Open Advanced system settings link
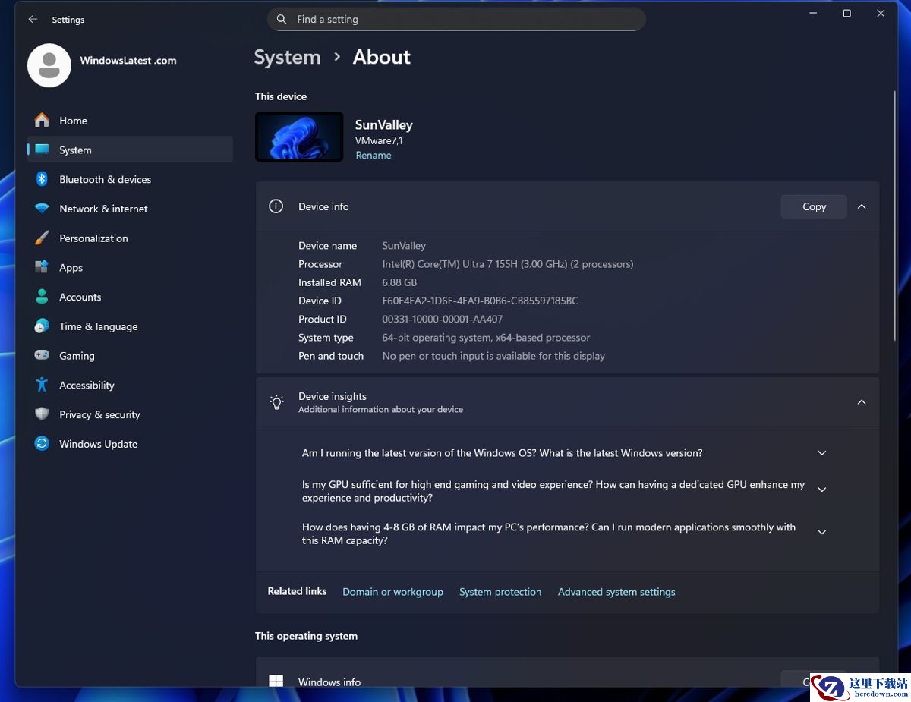The image size is (911, 702). [x=616, y=592]
